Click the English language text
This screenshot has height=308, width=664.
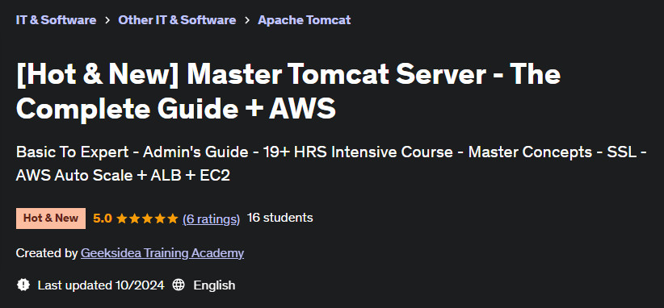(214, 285)
